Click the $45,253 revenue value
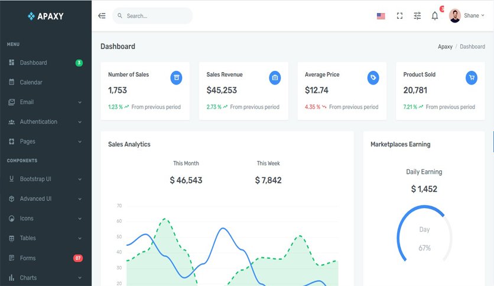 tap(222, 90)
